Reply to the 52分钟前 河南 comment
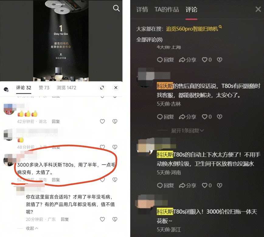This screenshot has height=237, width=264. point(56,180)
